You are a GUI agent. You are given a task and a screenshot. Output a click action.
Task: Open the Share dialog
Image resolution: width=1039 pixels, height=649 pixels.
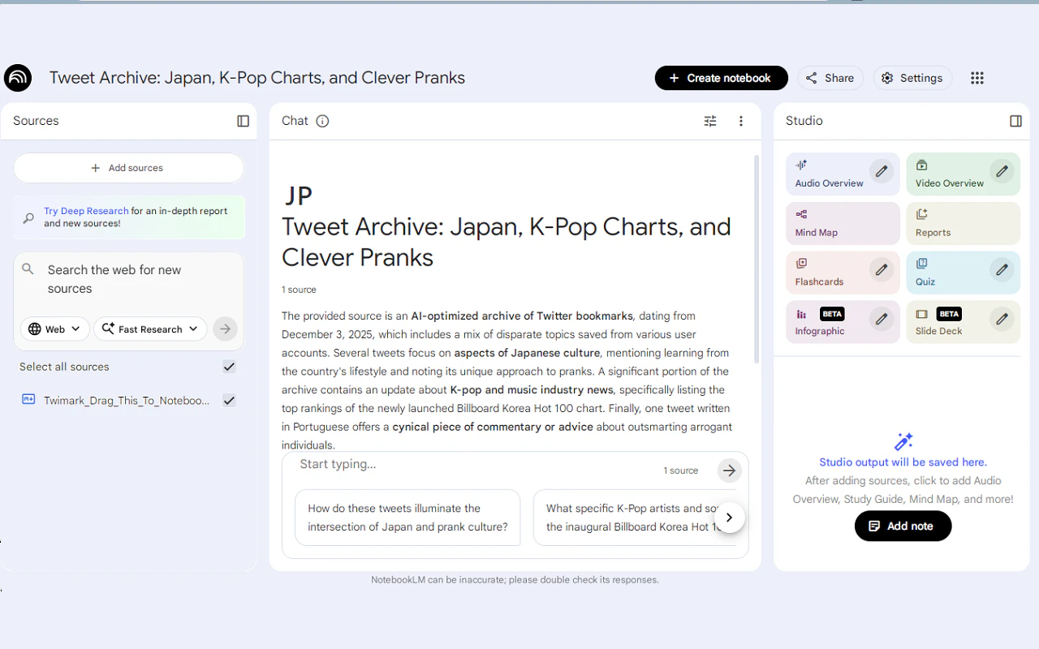[830, 78]
